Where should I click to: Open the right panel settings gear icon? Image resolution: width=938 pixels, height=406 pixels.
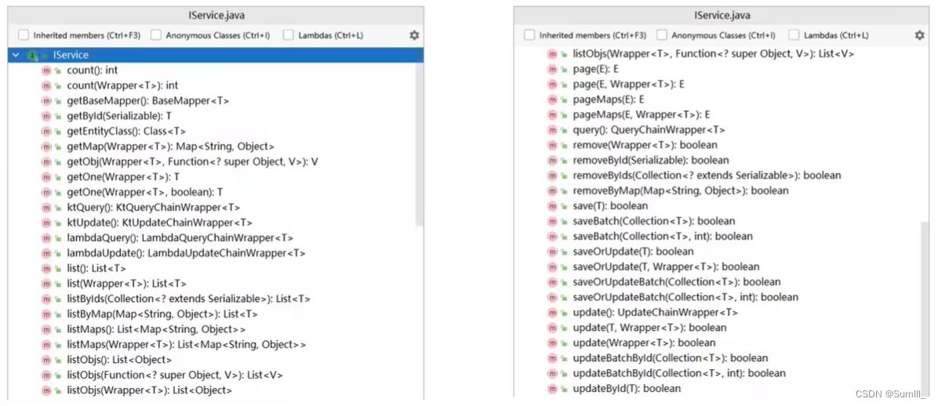pyautogui.click(x=919, y=35)
